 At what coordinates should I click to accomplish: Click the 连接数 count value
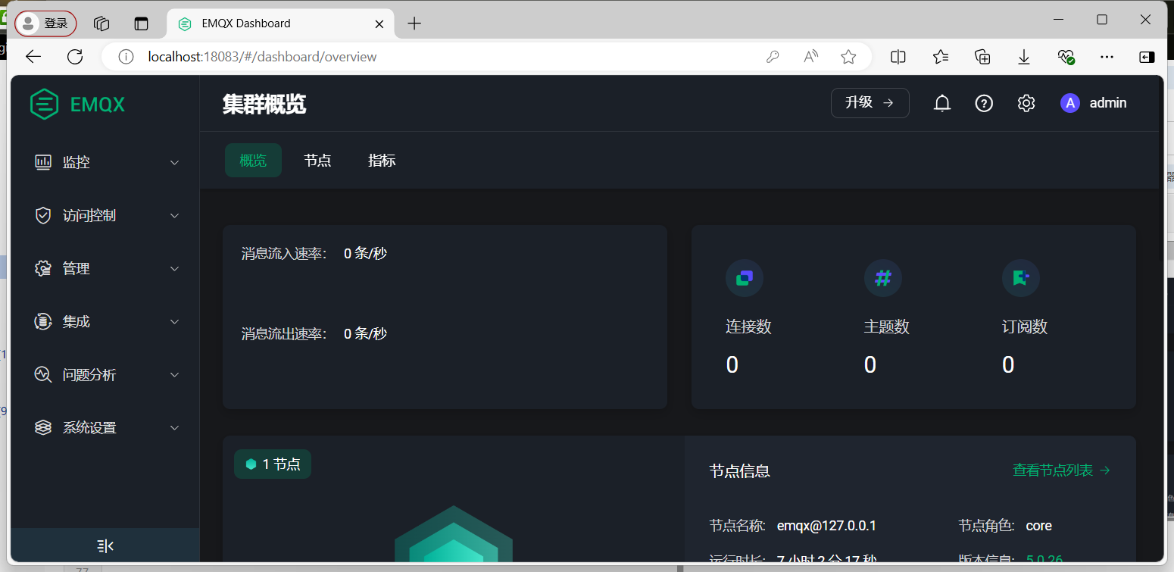point(732,365)
